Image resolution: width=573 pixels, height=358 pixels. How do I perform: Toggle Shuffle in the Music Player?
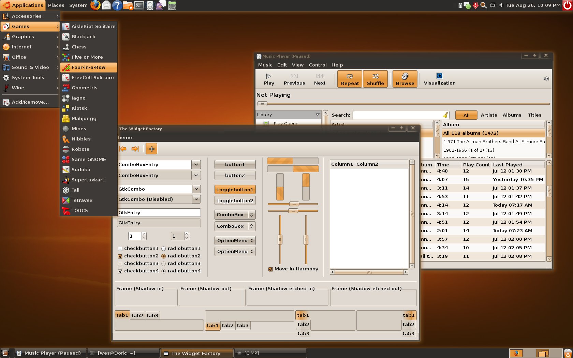(x=375, y=79)
